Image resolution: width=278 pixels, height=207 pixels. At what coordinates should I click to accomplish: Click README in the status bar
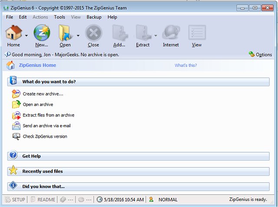point(43,200)
